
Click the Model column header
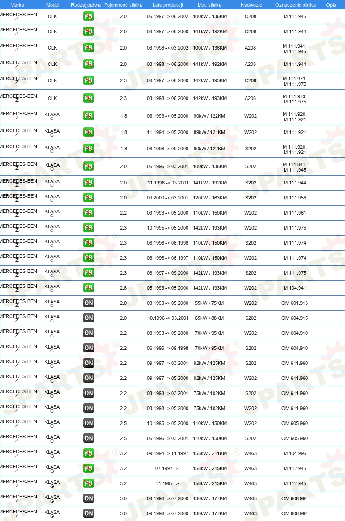click(52, 5)
